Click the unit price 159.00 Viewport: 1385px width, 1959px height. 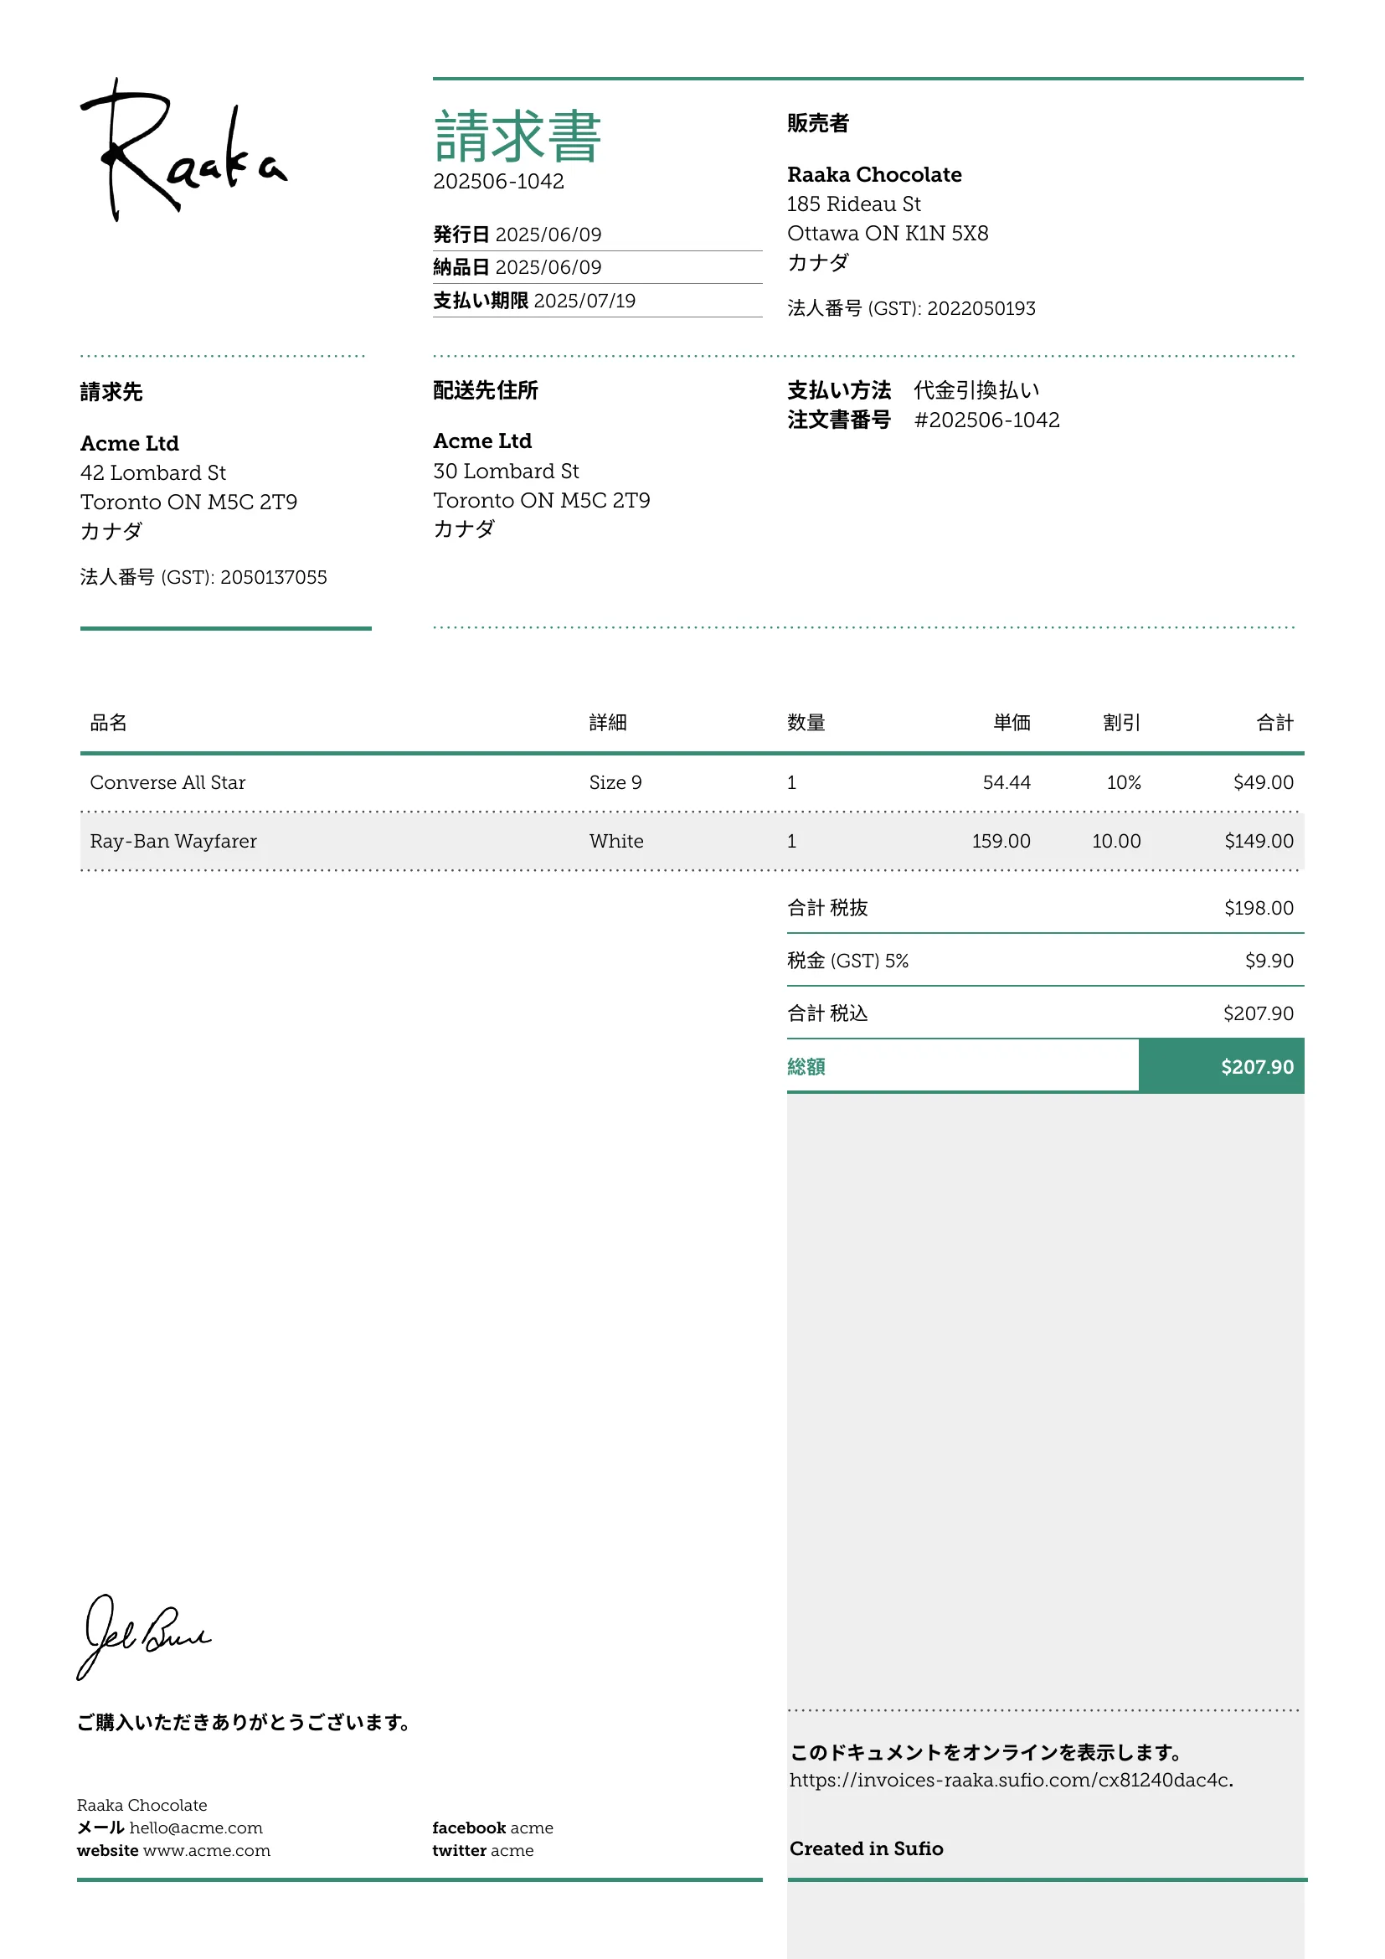click(x=1001, y=841)
